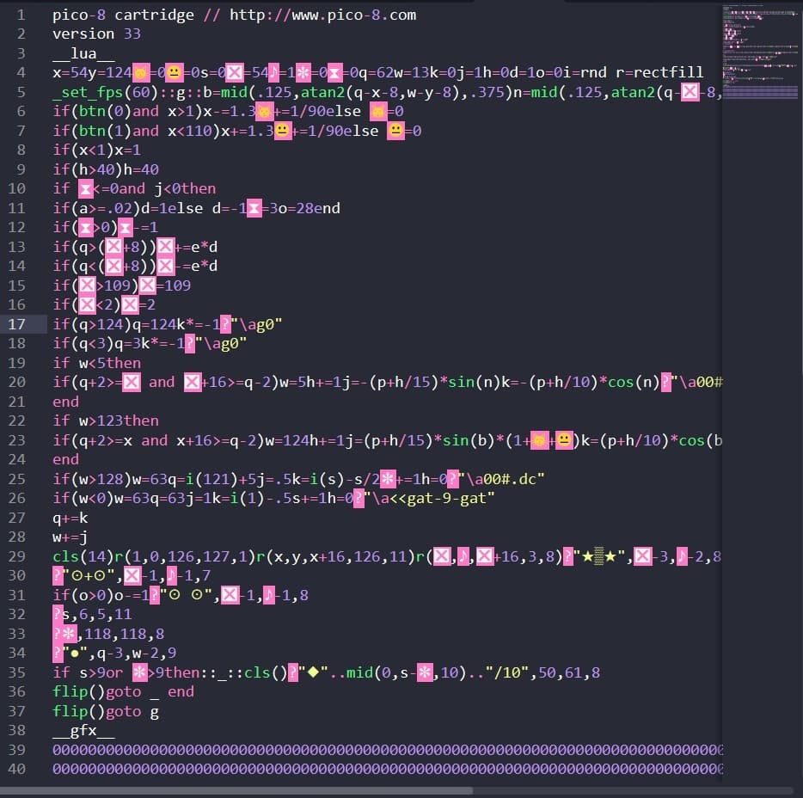Click line number 10 in the gutter
803x798 pixels.
pyautogui.click(x=17, y=188)
